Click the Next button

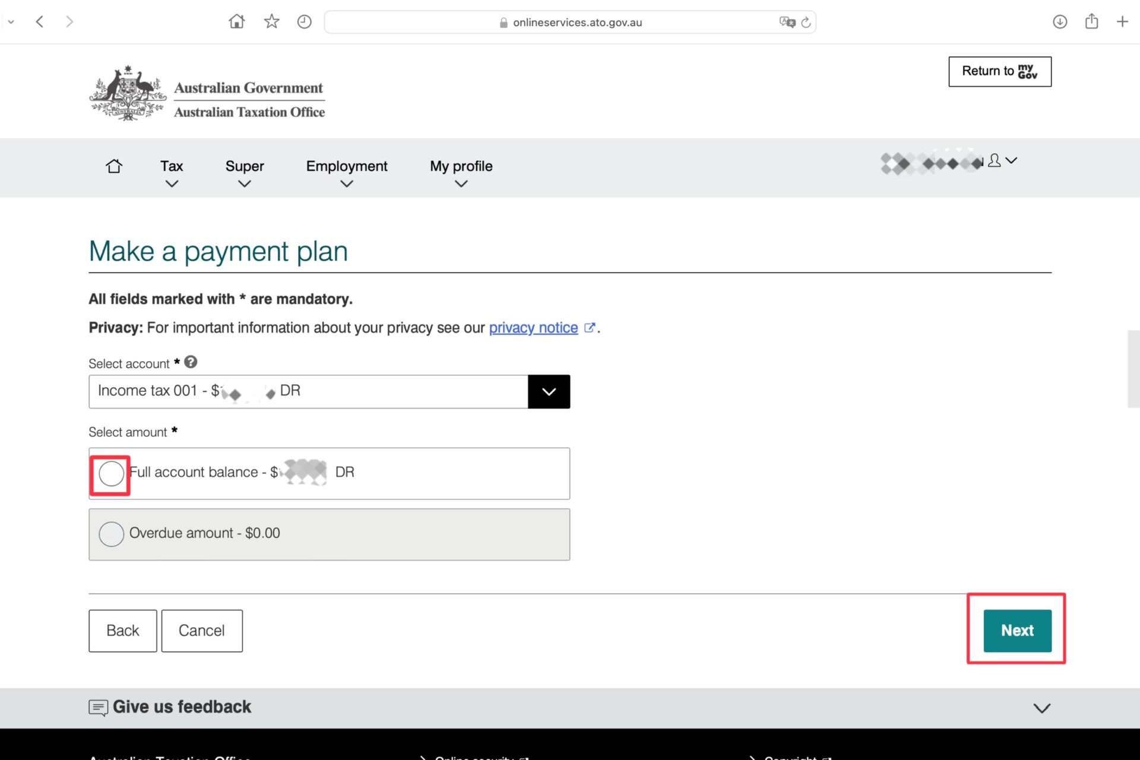1017,631
